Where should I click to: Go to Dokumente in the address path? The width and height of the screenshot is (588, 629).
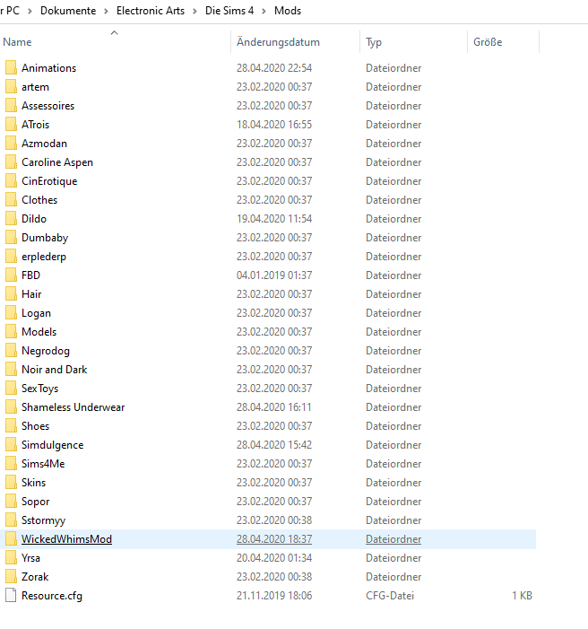[x=68, y=11]
